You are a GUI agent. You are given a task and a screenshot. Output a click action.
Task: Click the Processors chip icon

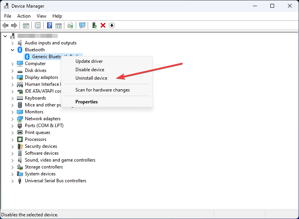tap(20, 139)
